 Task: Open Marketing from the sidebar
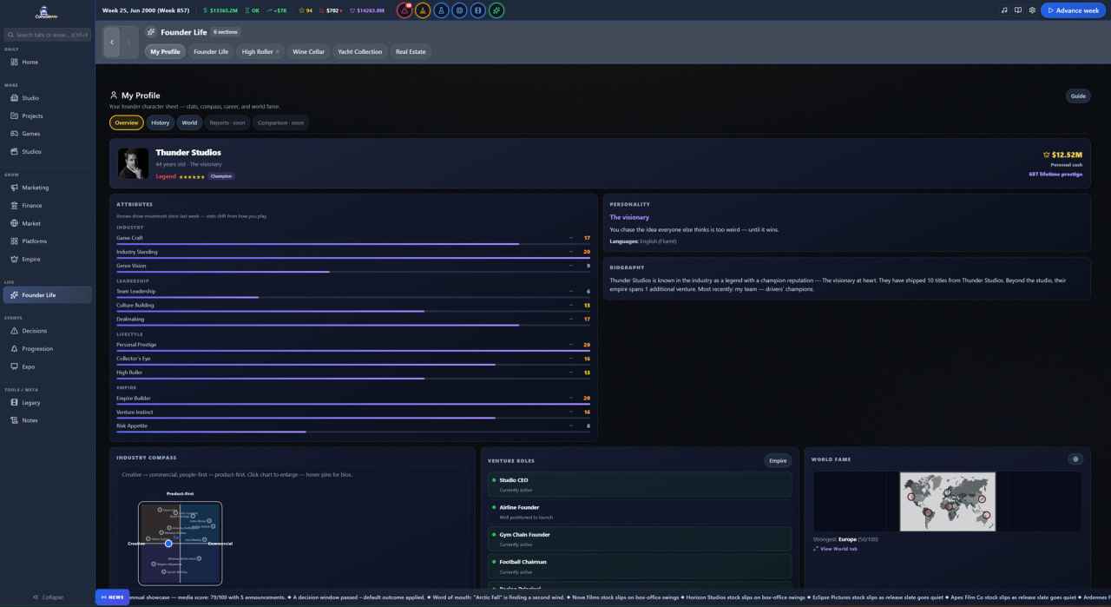pyautogui.click(x=36, y=188)
